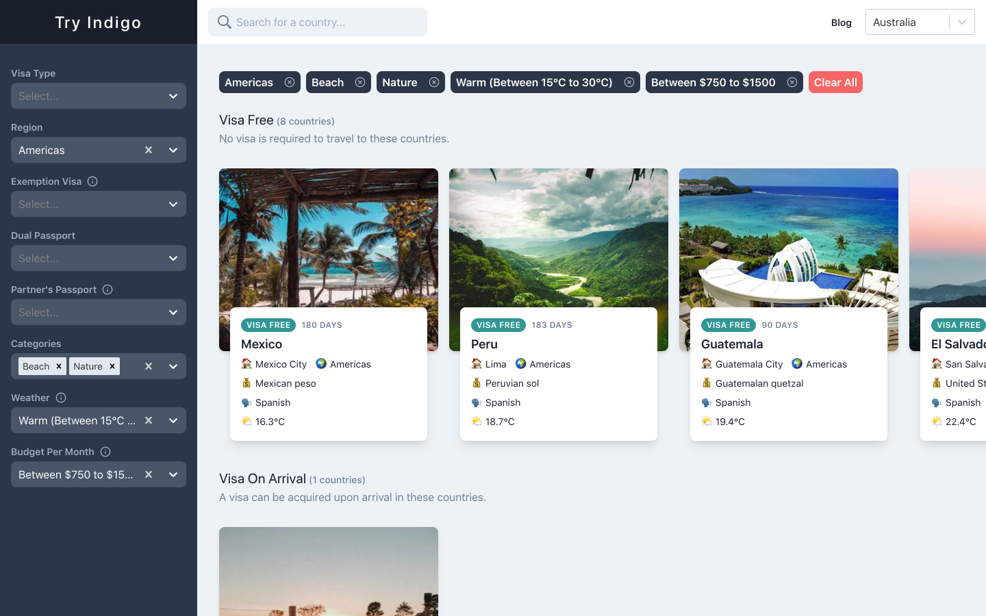Clear all selected Categories
This screenshot has height=616, width=986.
tap(149, 366)
